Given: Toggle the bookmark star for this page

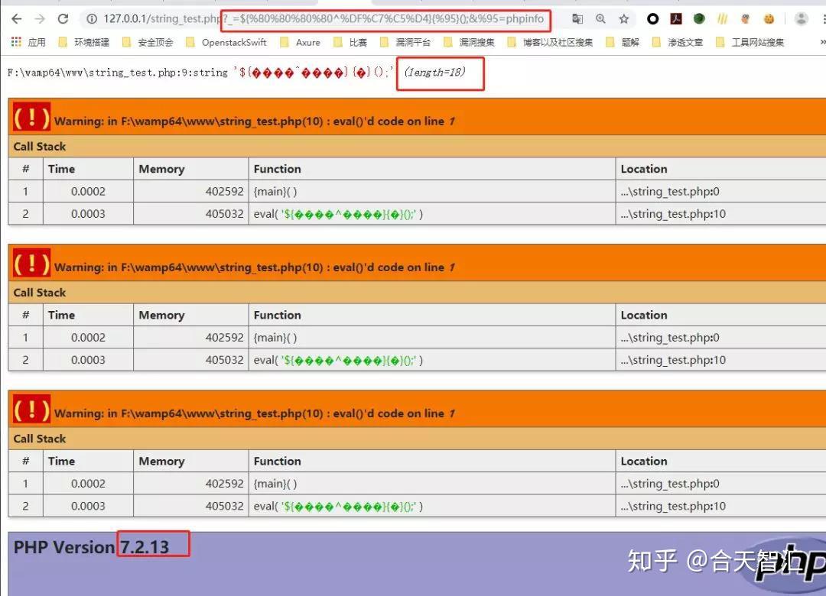Looking at the screenshot, I should point(624,19).
